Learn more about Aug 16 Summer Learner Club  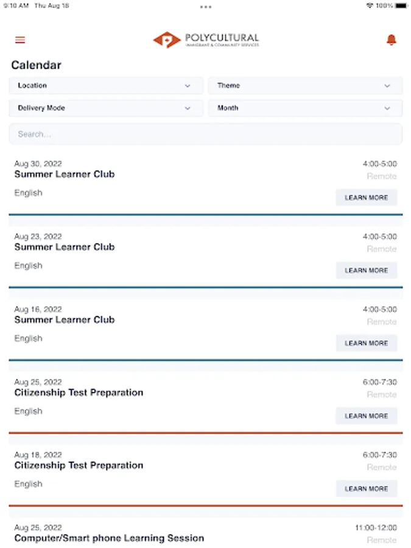click(367, 343)
